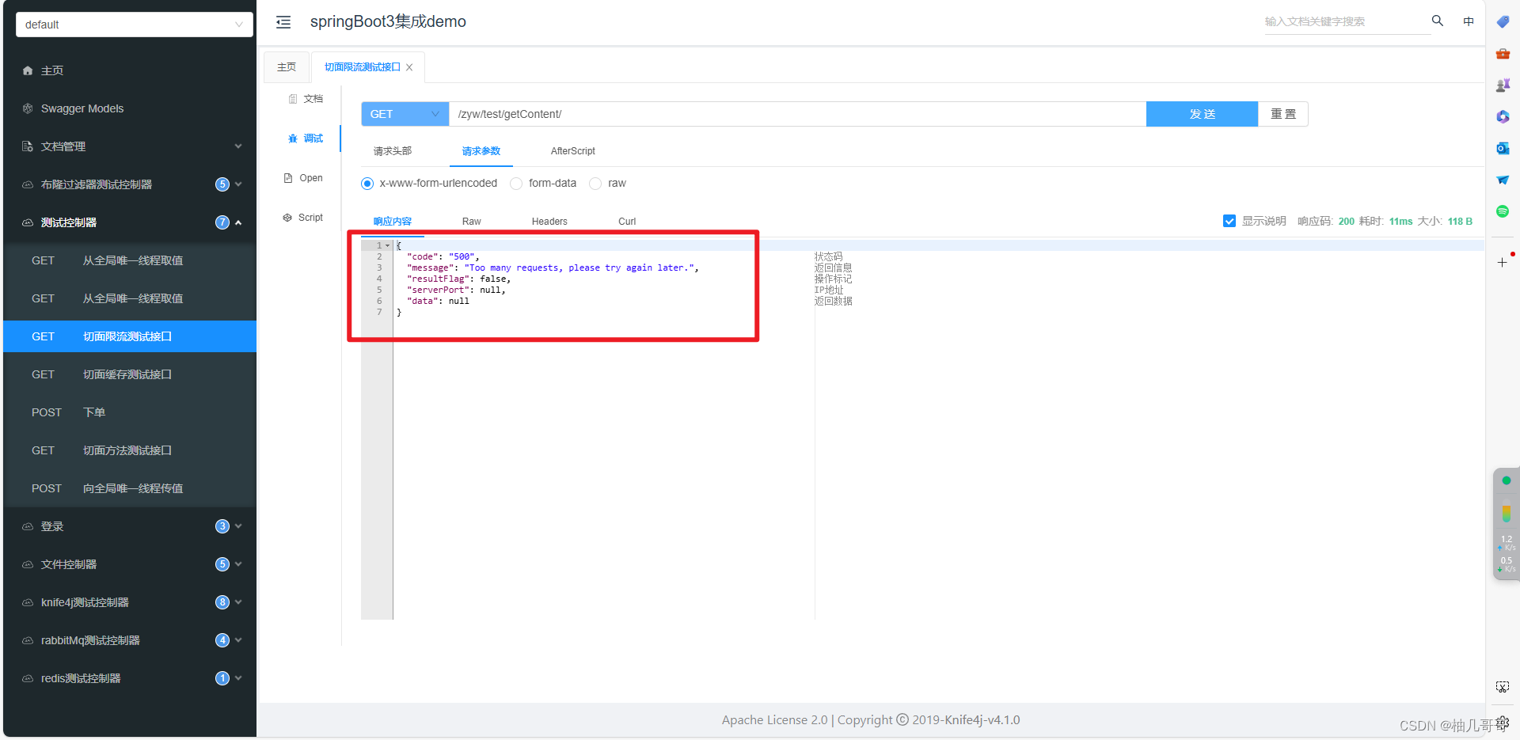Toggle the 显示说明 checkbox

click(x=1229, y=221)
